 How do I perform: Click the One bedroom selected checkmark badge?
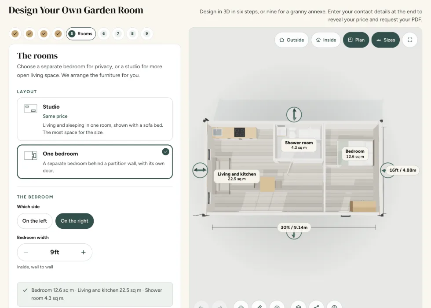pos(165,152)
